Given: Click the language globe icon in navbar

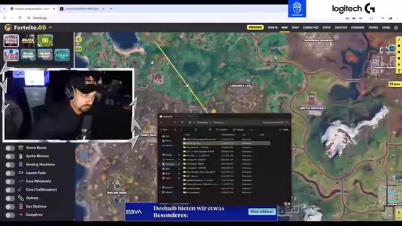Looking at the screenshot, I should 396,28.
